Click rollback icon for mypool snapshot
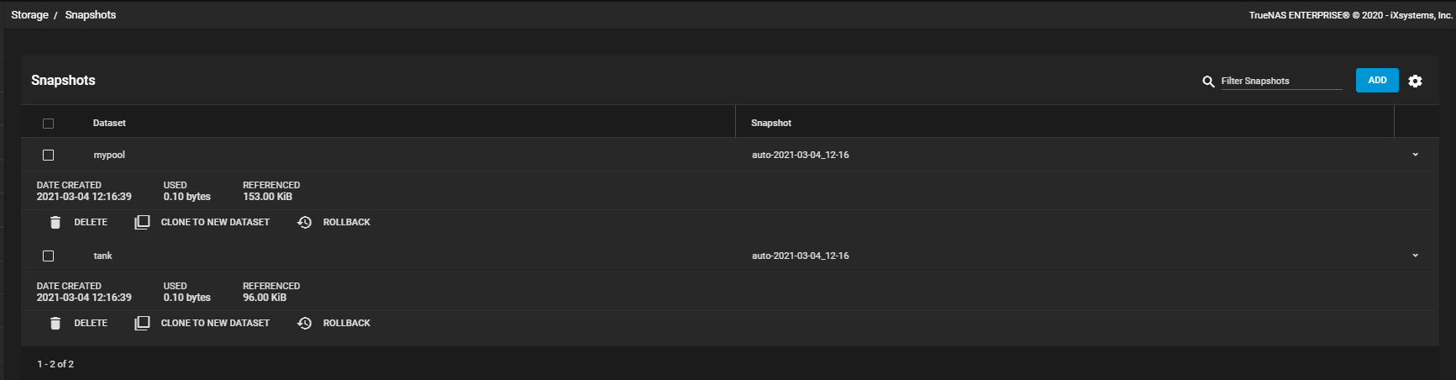Screen dimensions: 1456x380 pos(304,222)
